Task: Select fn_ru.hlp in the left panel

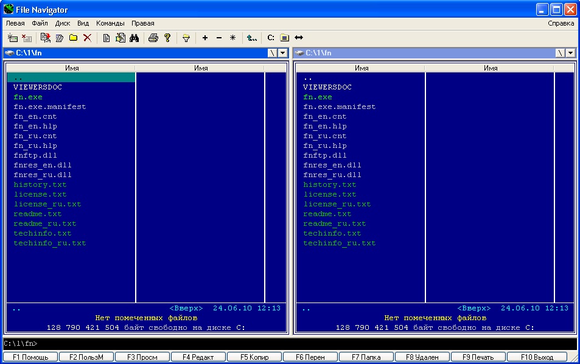Action: point(35,145)
